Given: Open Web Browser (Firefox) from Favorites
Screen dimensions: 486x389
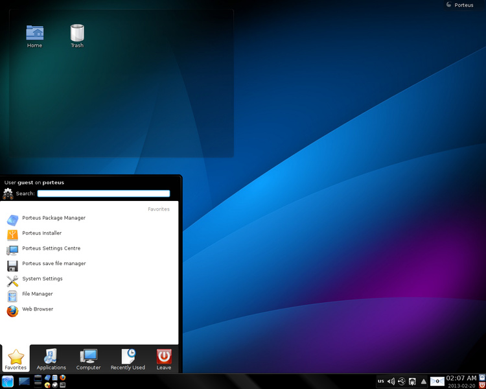Looking at the screenshot, I should (x=89, y=311).
